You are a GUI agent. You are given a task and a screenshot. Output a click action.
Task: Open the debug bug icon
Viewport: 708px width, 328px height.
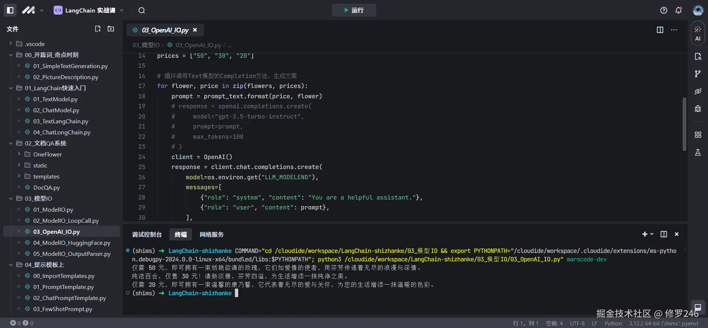point(698,109)
